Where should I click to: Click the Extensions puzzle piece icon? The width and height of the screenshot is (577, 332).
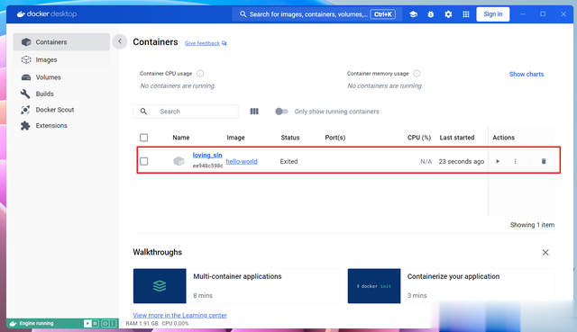[25, 125]
